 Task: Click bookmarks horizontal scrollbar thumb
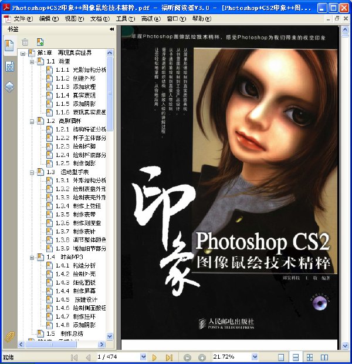click(51, 344)
